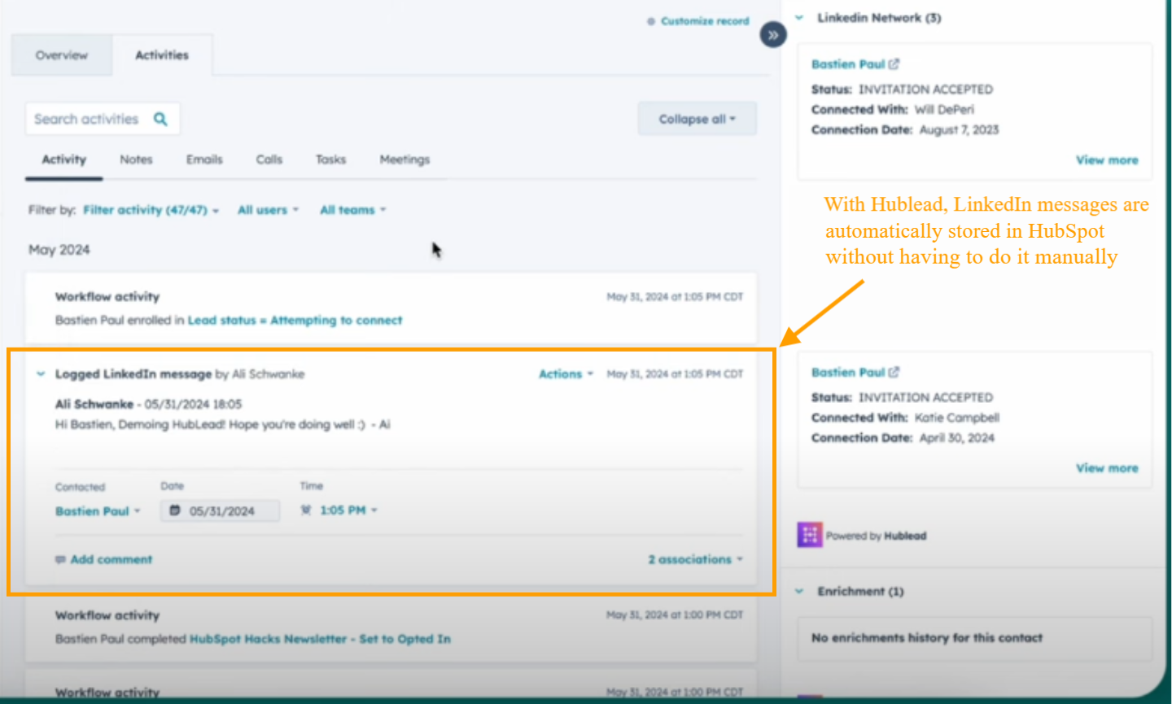Open HubSpot Hacks Newsletter workflow link
1172x704 pixels.
click(320, 639)
